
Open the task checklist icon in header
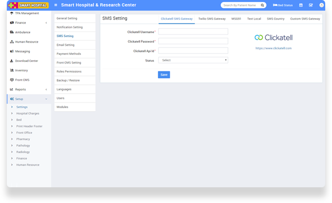click(311, 5)
